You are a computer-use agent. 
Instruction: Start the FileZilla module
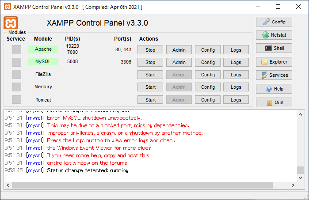[150, 75]
